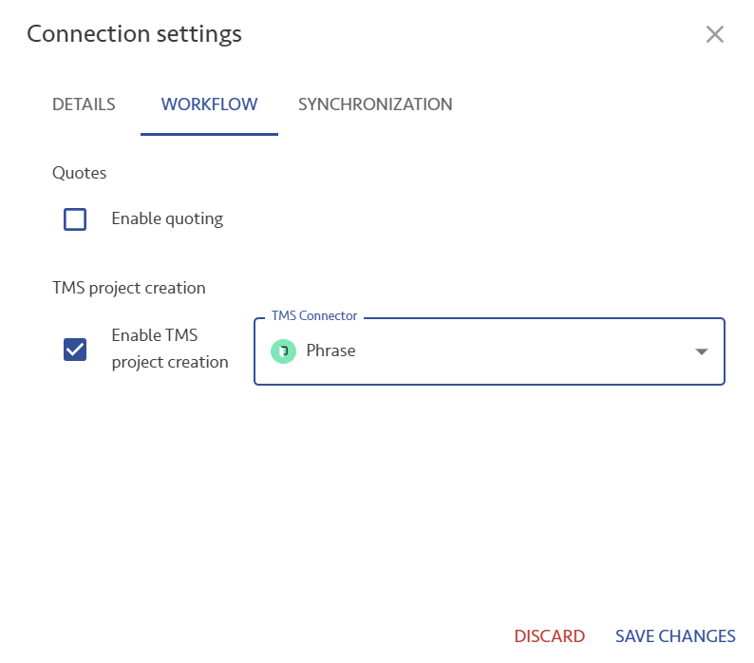
Task: Click the blue underline beneath Workflow tab
Action: click(209, 134)
